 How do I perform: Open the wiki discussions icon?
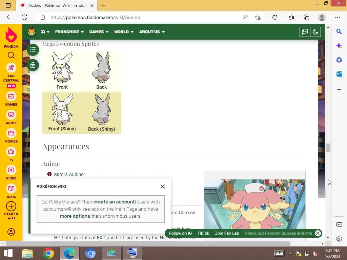(305, 32)
